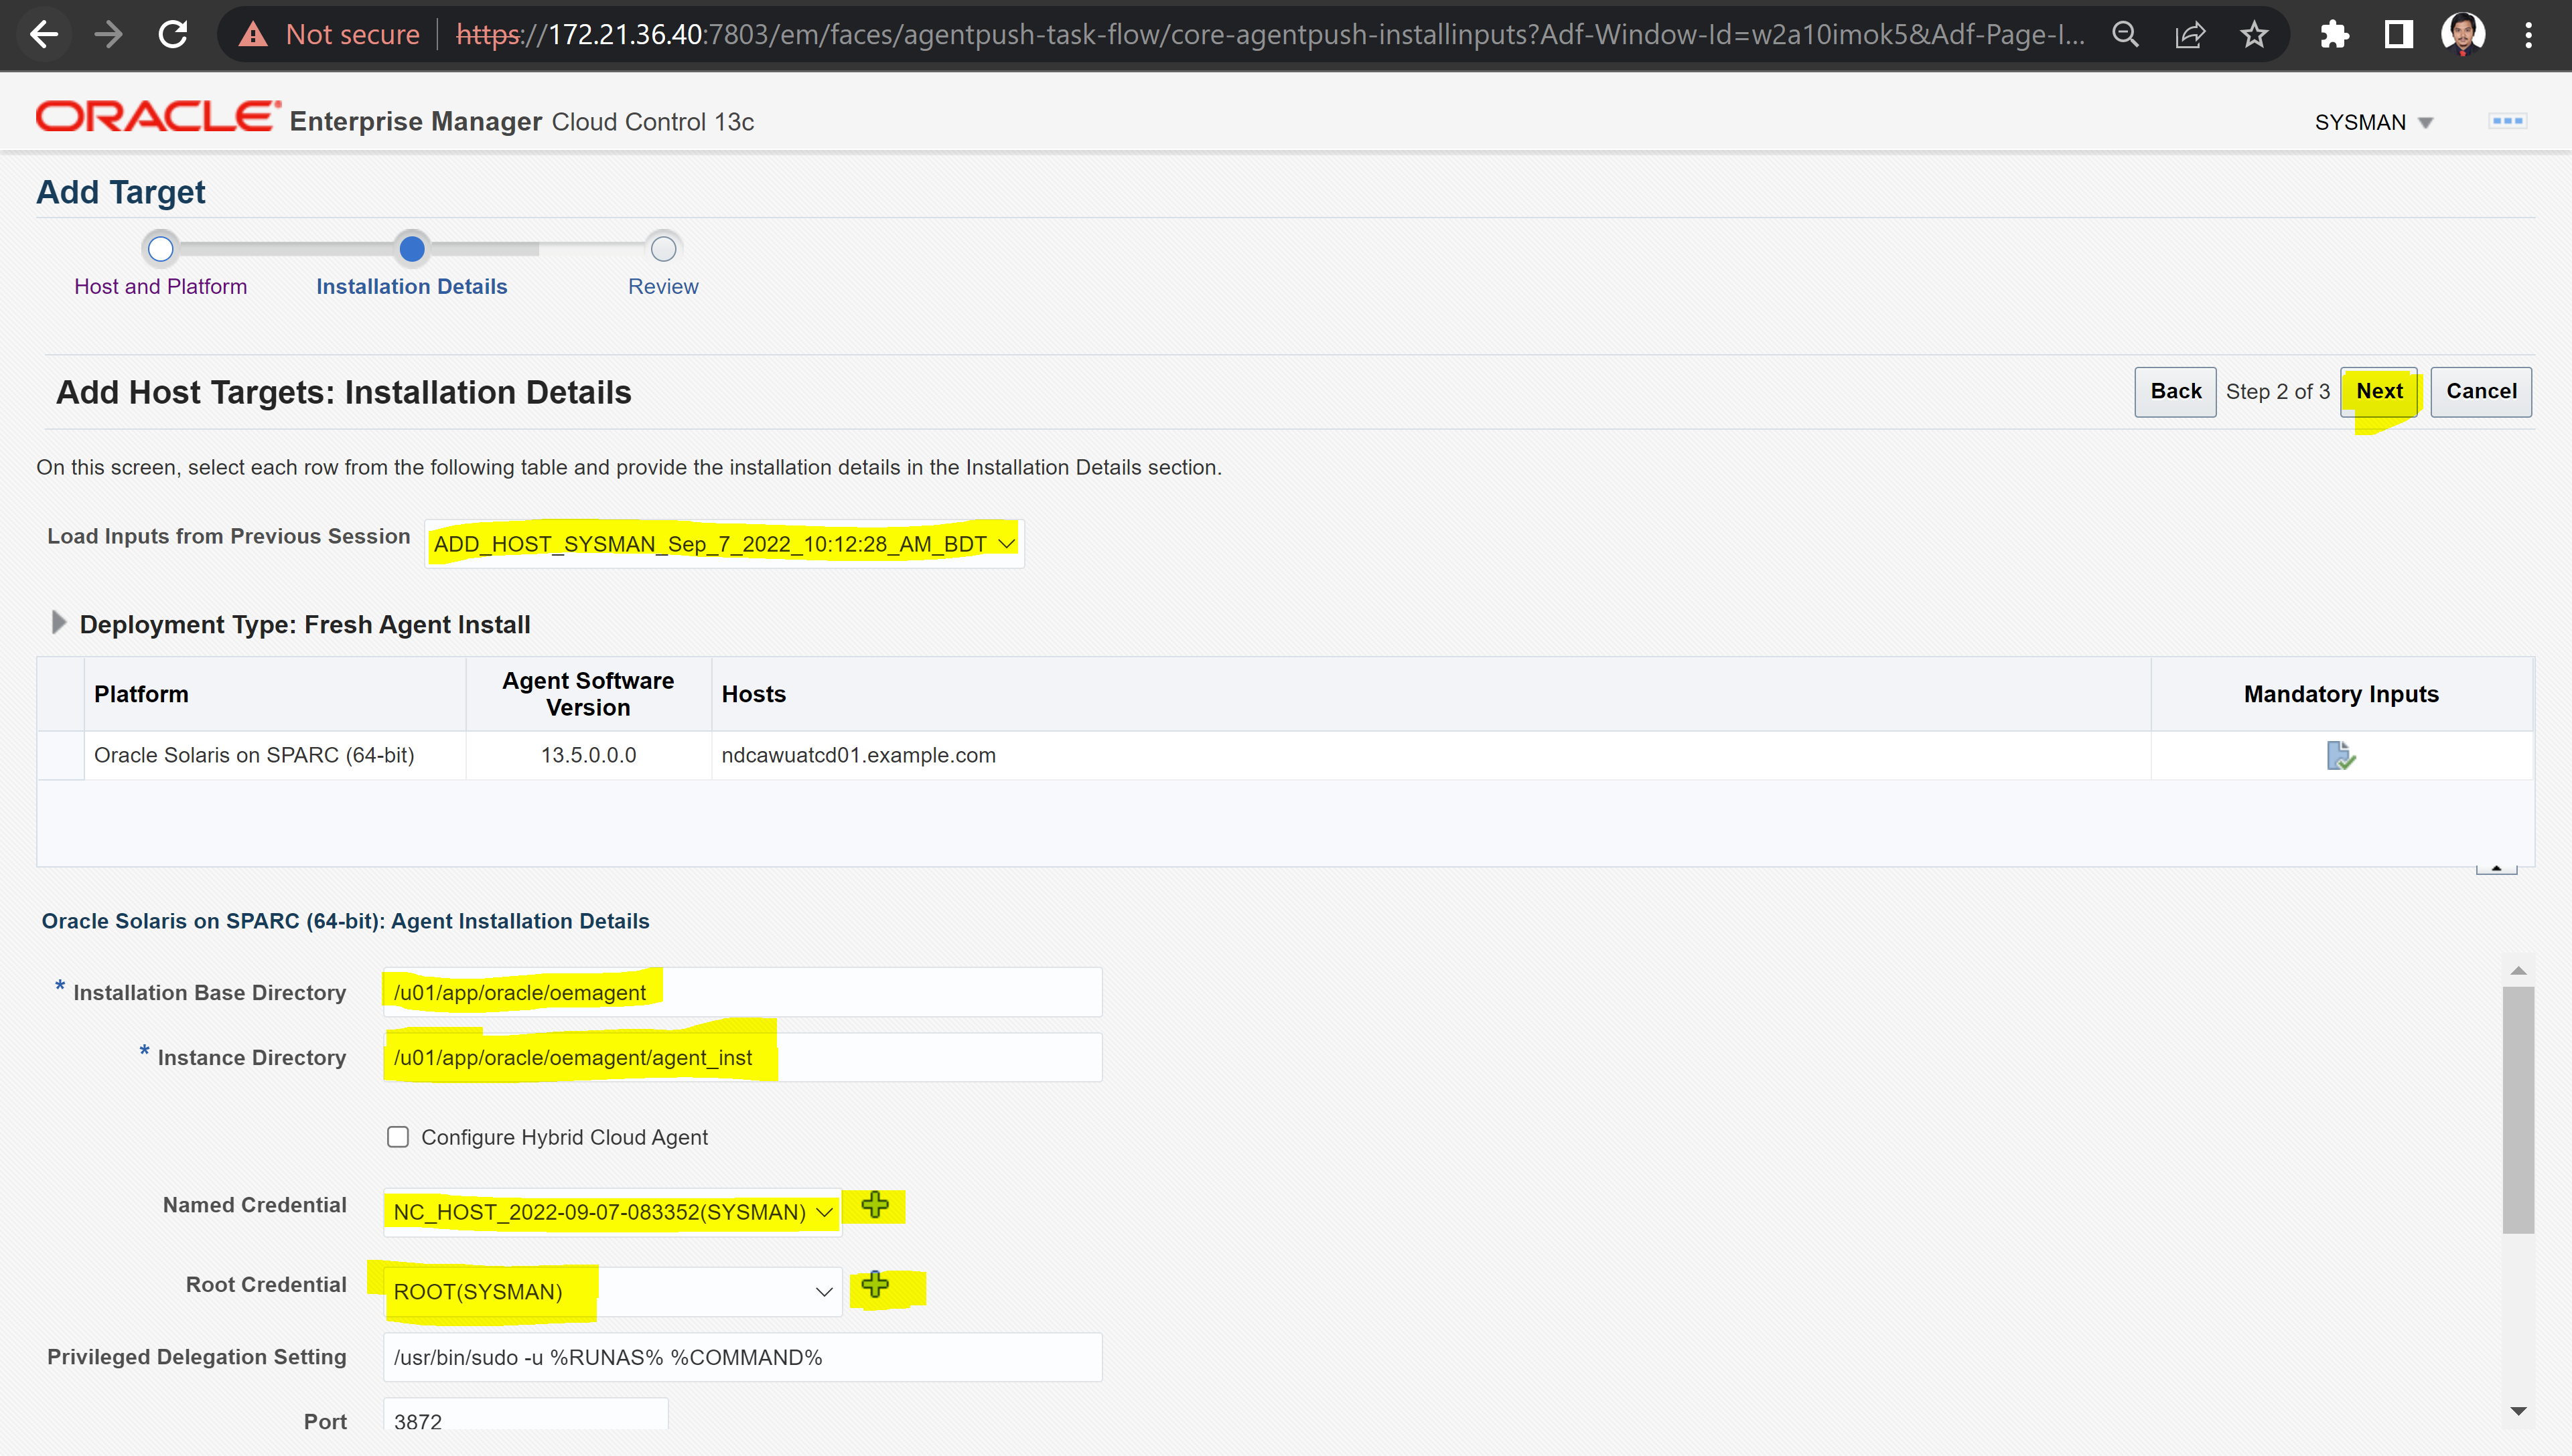Go back with the browser back arrow

[x=44, y=35]
